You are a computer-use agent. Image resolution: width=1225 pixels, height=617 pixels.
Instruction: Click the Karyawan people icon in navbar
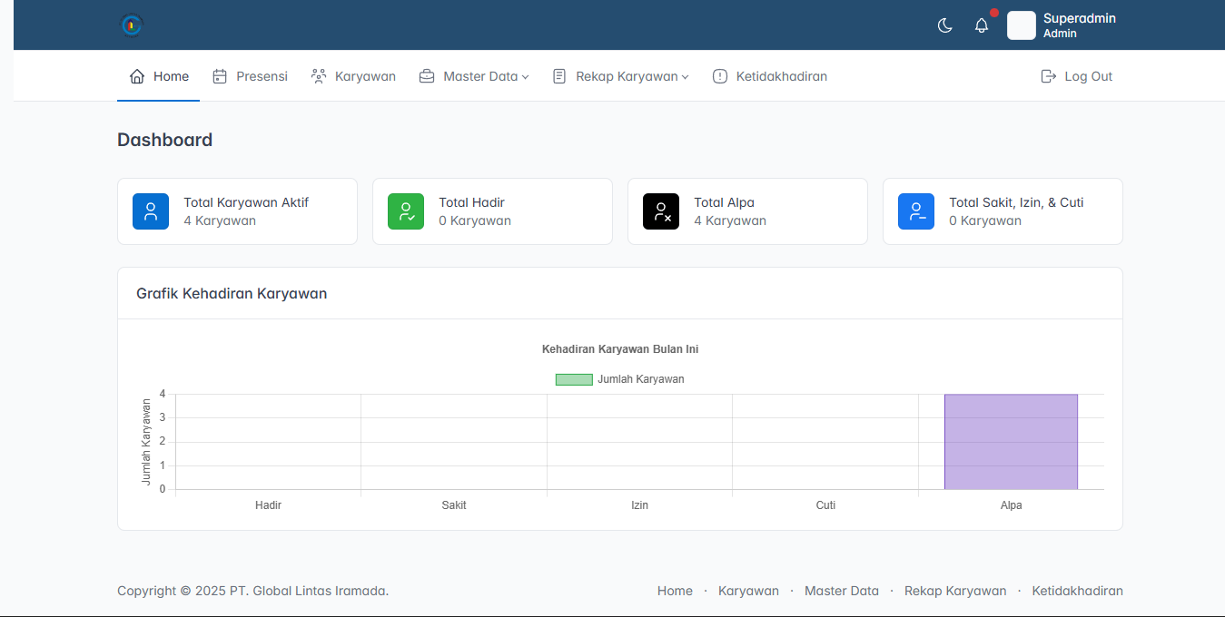(319, 76)
